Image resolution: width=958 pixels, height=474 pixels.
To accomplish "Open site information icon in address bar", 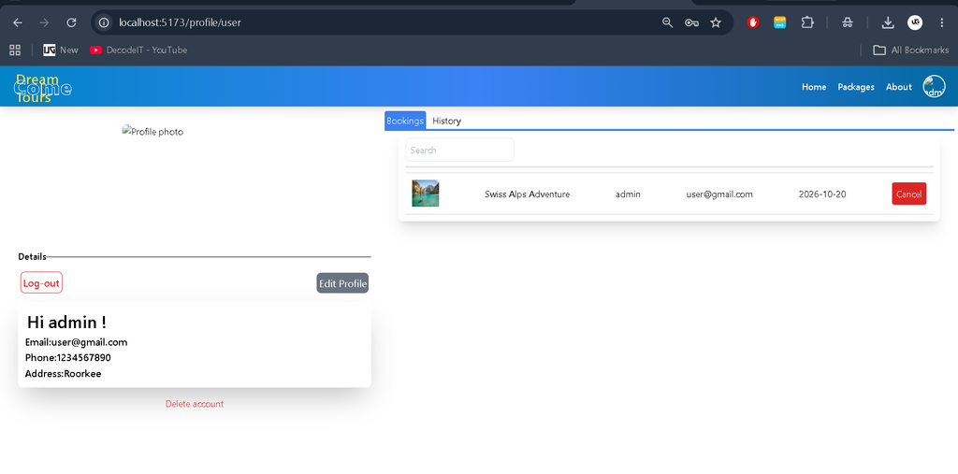I will [x=105, y=22].
